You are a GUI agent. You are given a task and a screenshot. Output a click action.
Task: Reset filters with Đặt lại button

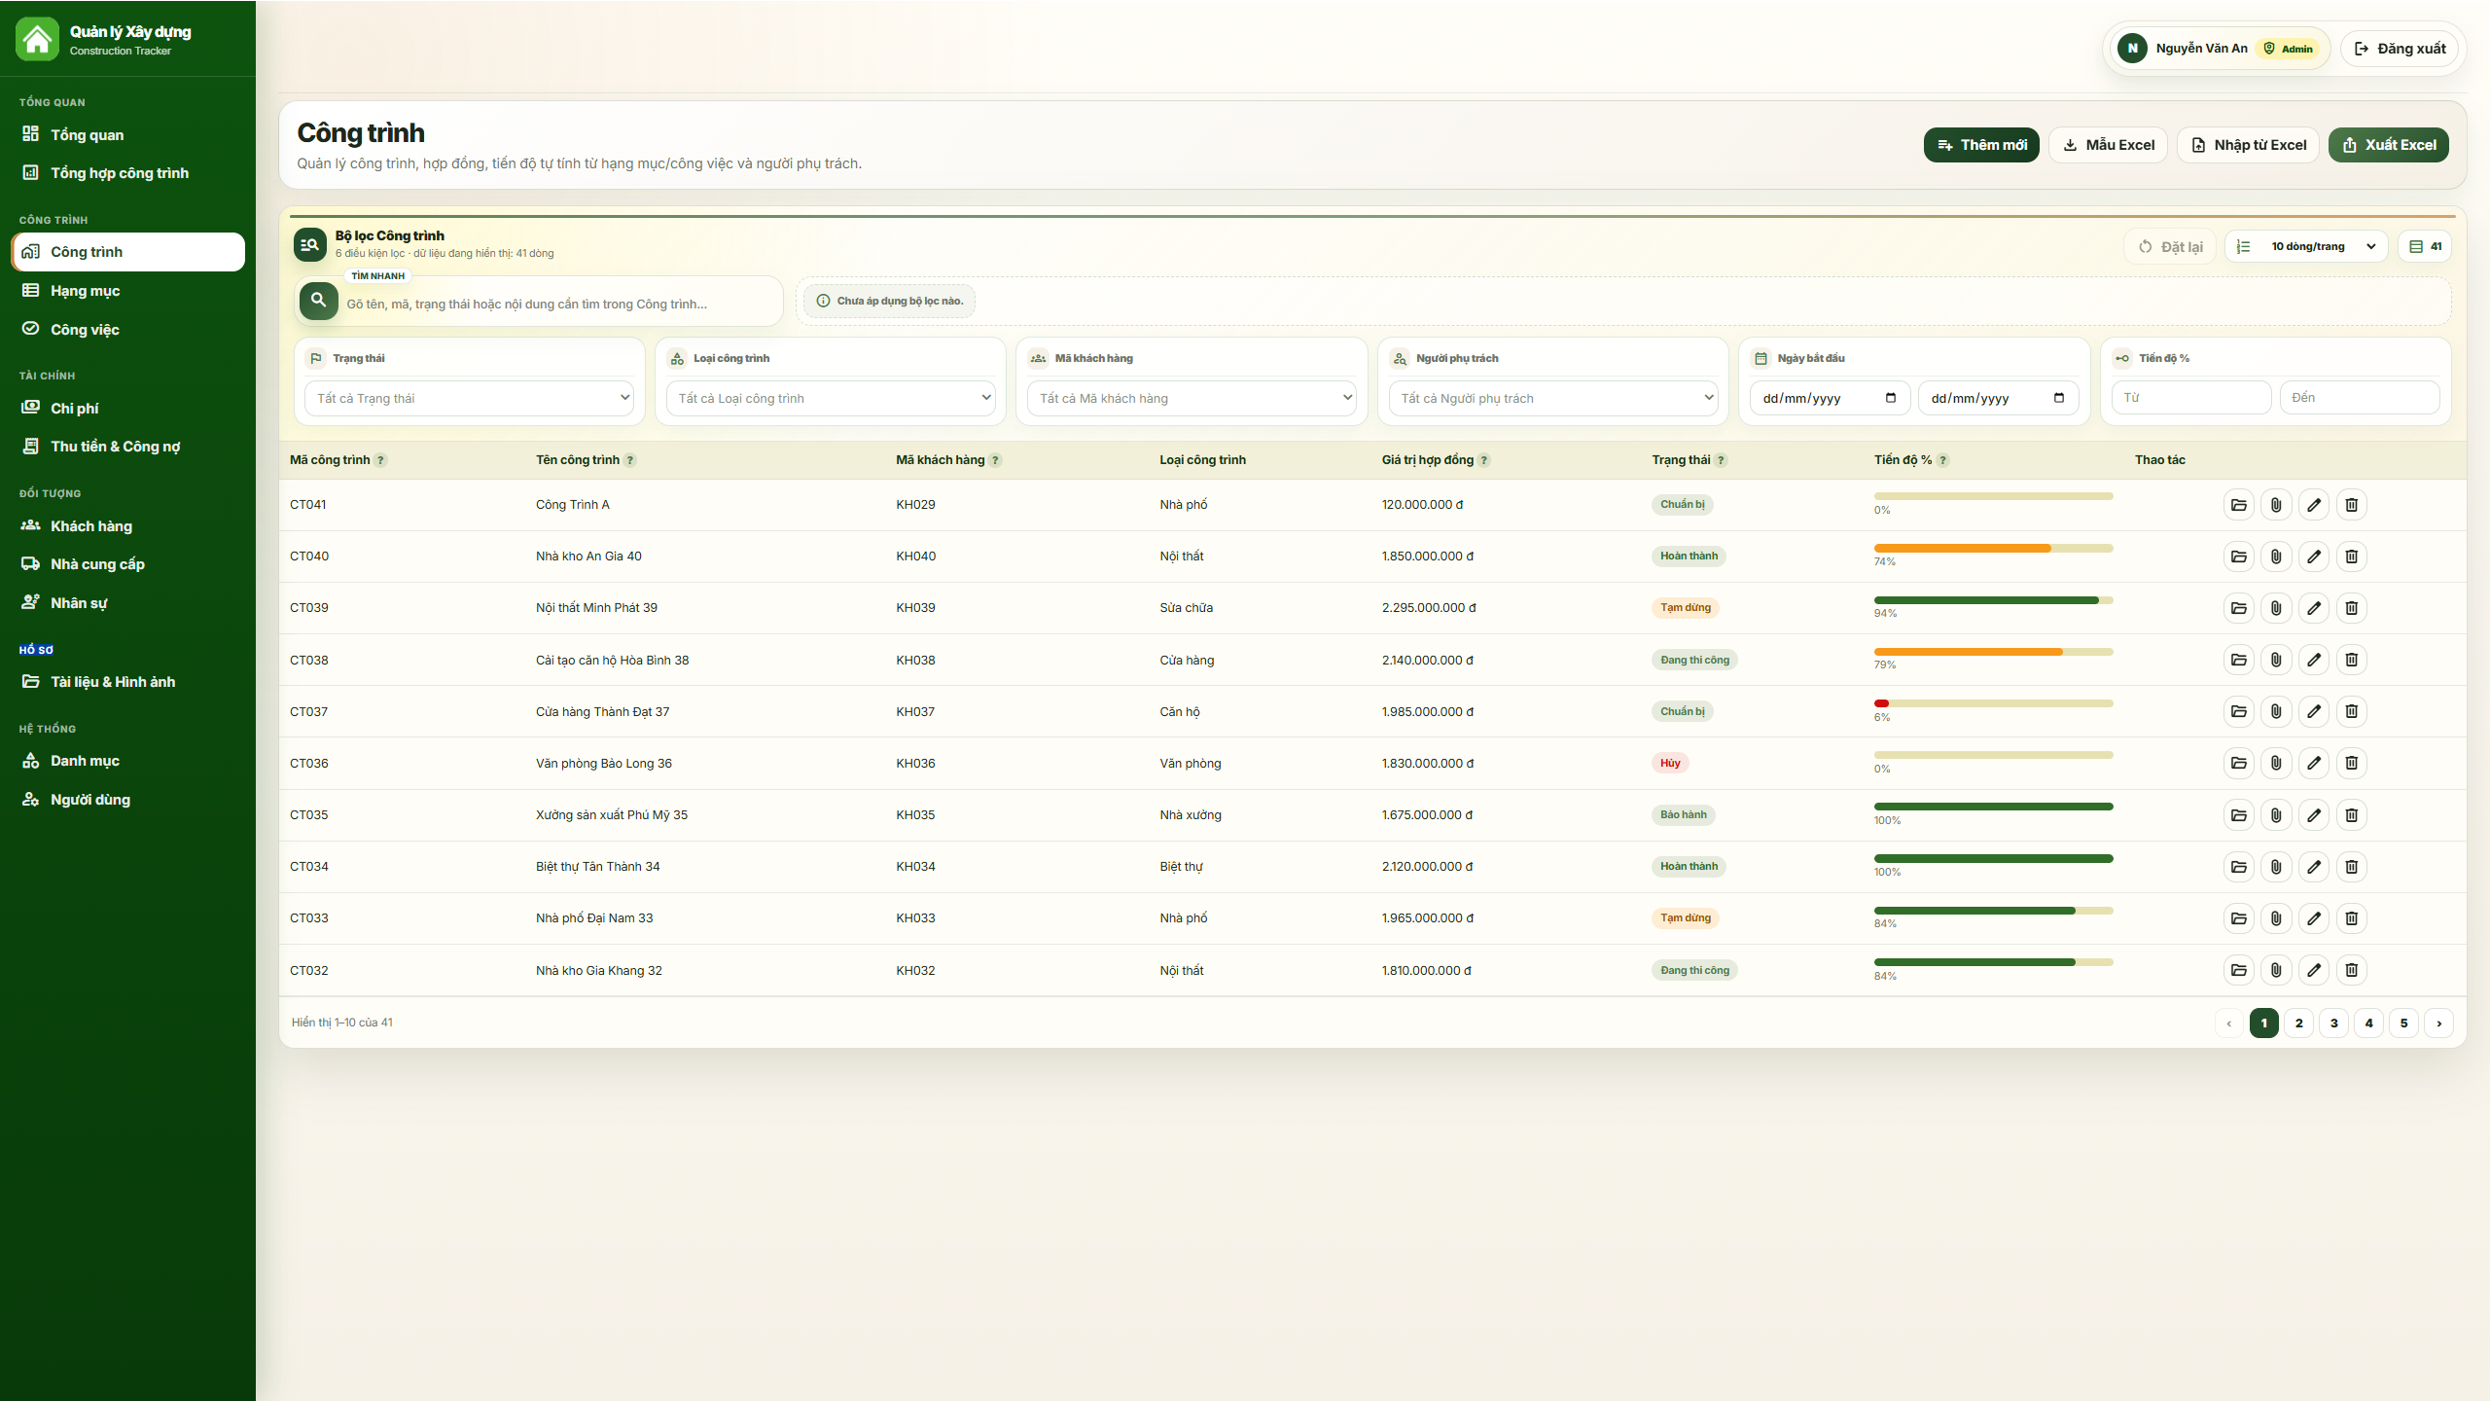pos(2170,247)
